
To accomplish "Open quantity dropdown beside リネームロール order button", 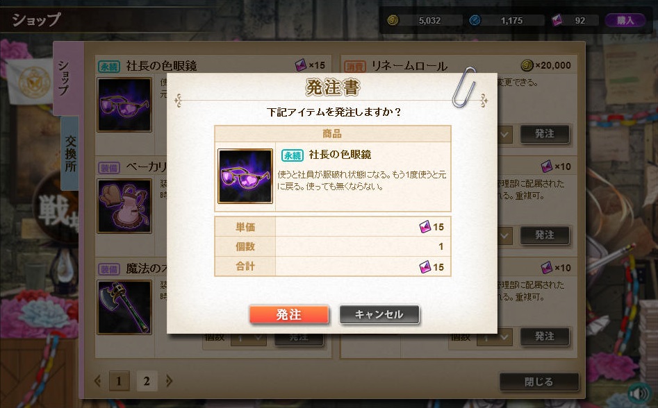I will coord(504,135).
